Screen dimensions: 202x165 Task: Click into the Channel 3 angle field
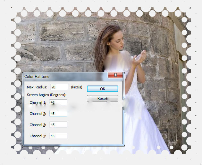pyautogui.click(x=58, y=125)
